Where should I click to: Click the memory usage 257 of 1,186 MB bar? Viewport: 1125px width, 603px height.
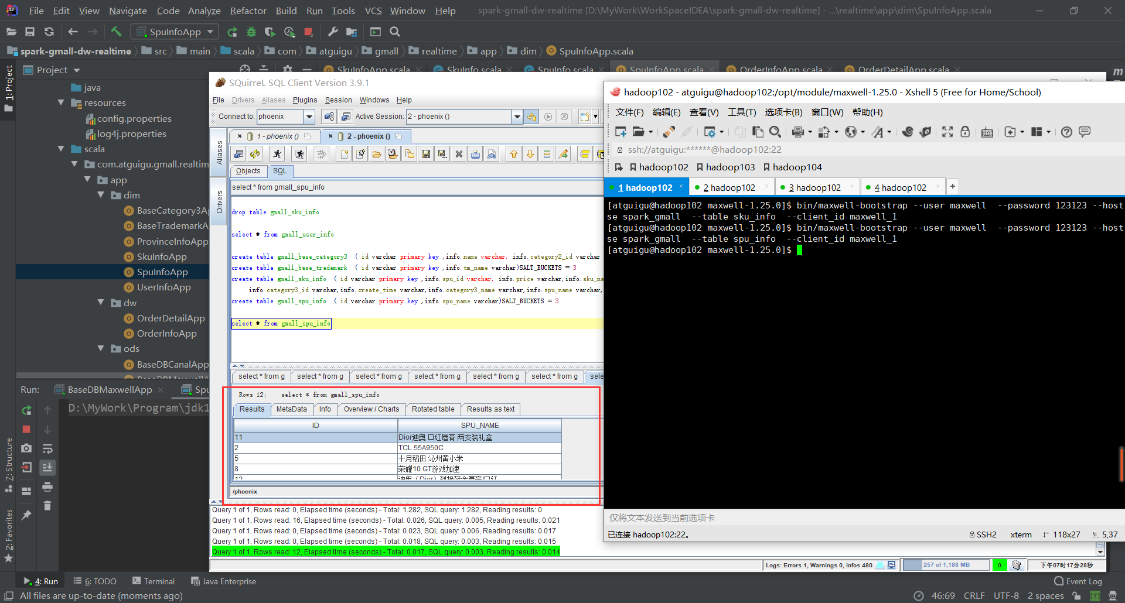click(x=946, y=565)
